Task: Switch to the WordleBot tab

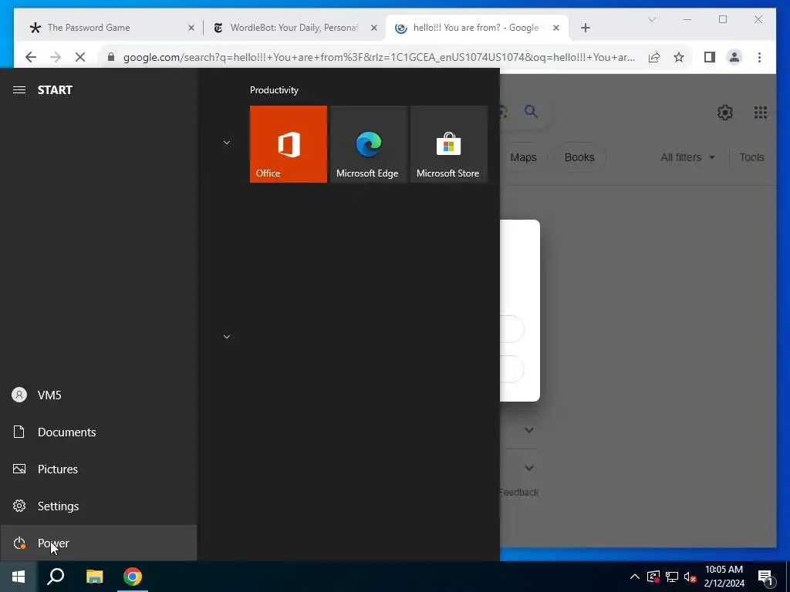Action: click(x=294, y=28)
